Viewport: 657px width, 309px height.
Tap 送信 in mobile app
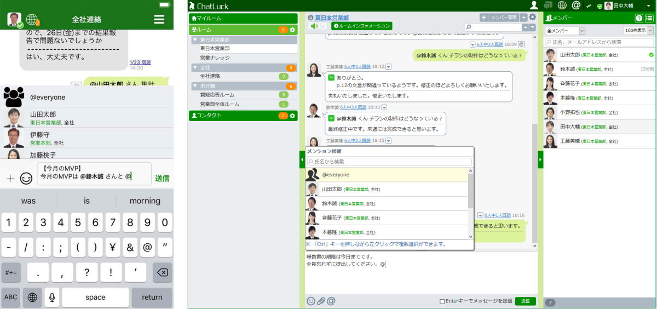coord(162,178)
